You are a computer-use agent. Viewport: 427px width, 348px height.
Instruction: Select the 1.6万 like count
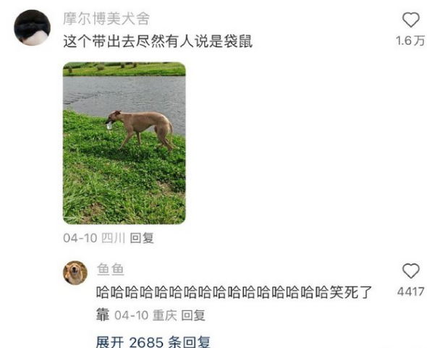(410, 41)
